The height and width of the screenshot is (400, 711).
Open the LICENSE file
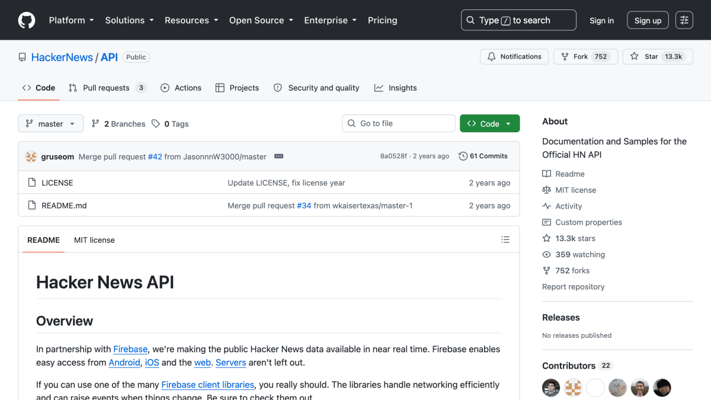[x=57, y=183]
